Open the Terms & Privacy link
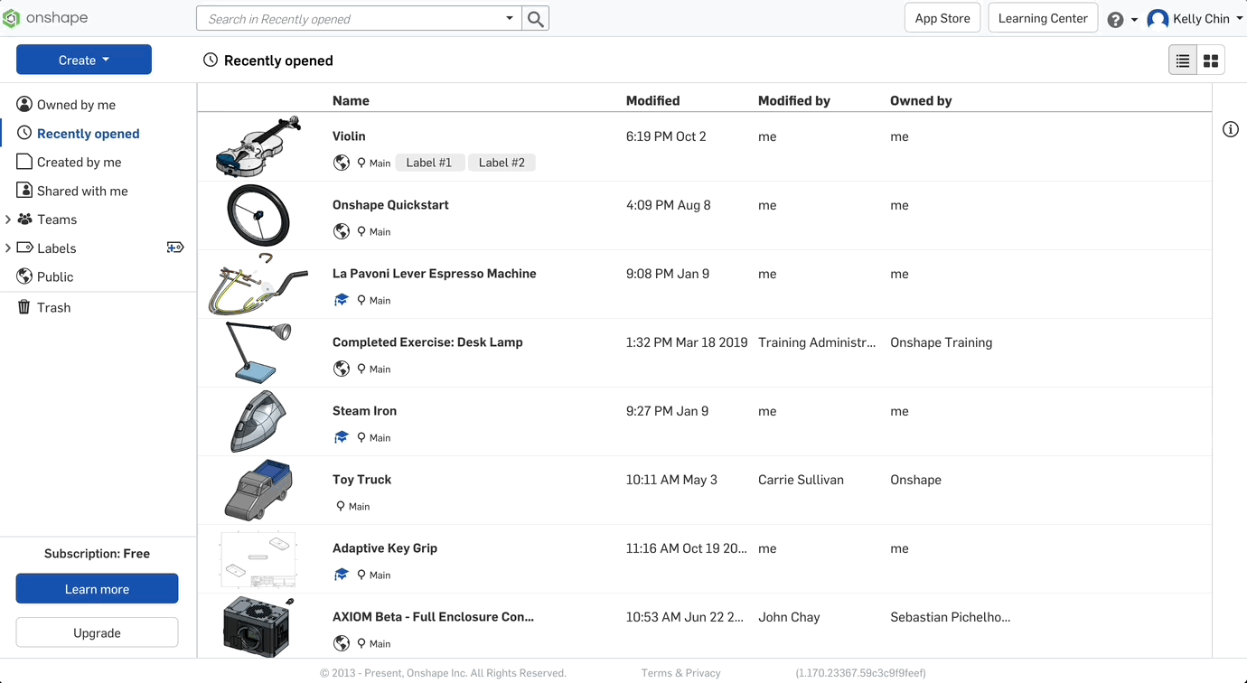 [x=680, y=673]
